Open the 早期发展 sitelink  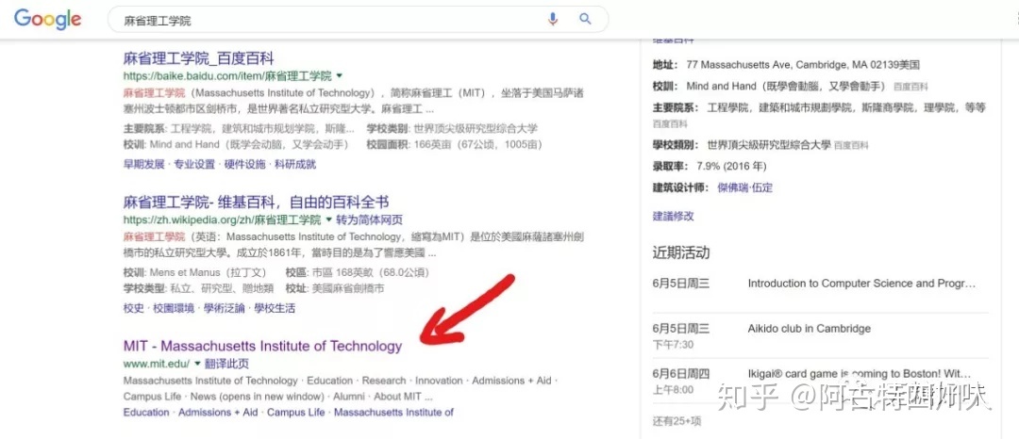point(143,165)
